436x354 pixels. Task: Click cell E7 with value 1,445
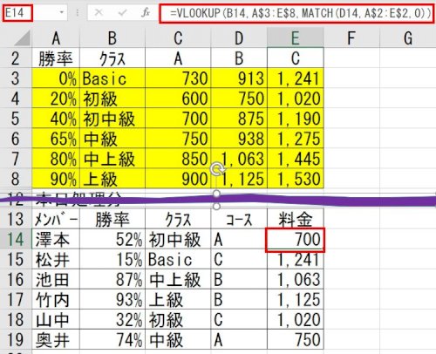point(296,158)
